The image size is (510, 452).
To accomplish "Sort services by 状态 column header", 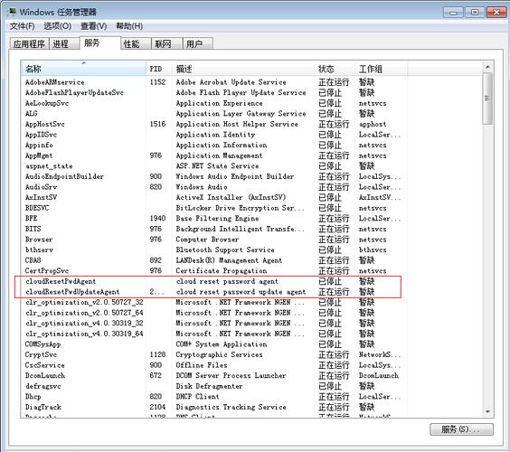I will (335, 69).
